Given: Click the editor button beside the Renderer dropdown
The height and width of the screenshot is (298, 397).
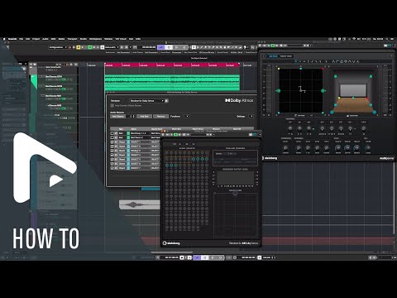Looking at the screenshot, I should point(166,101).
